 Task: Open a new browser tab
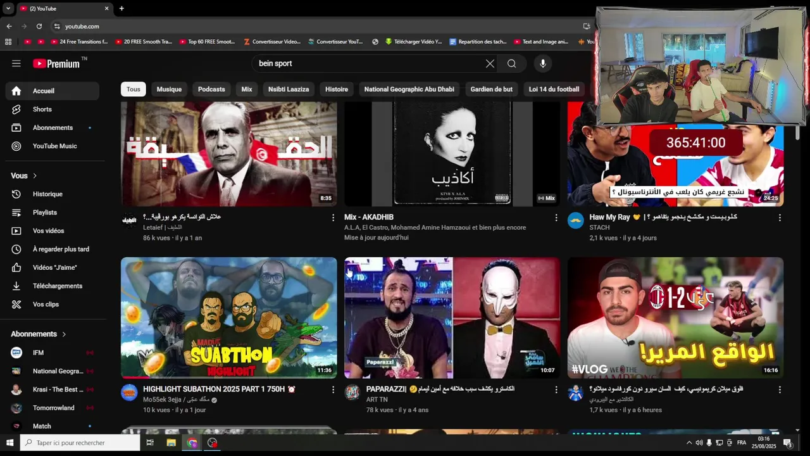121,8
